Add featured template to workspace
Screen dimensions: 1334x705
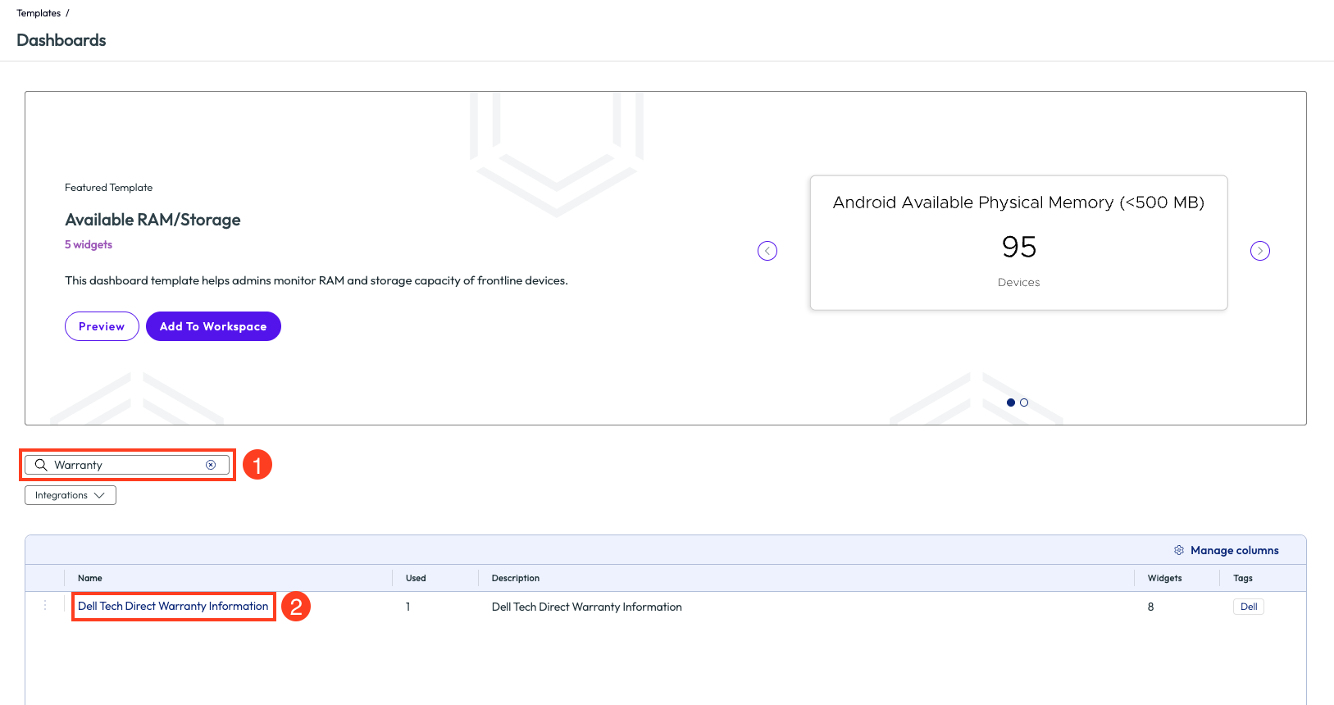click(x=213, y=326)
